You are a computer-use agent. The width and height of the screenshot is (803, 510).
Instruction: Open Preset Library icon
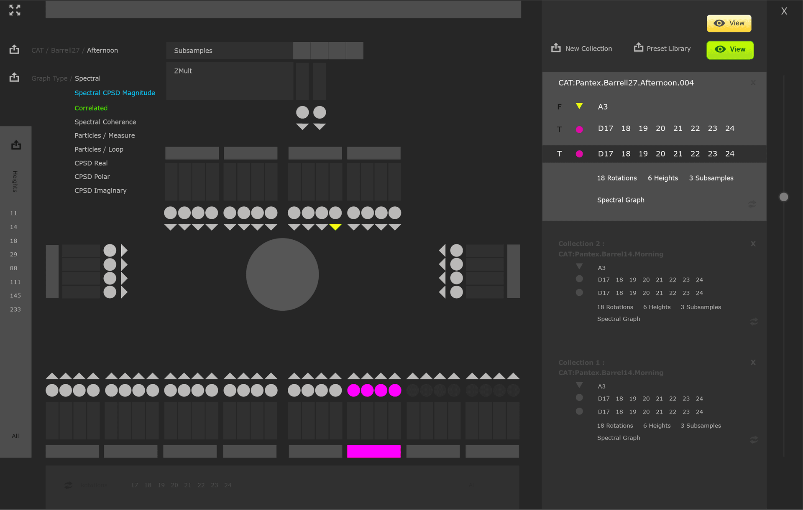pyautogui.click(x=638, y=48)
